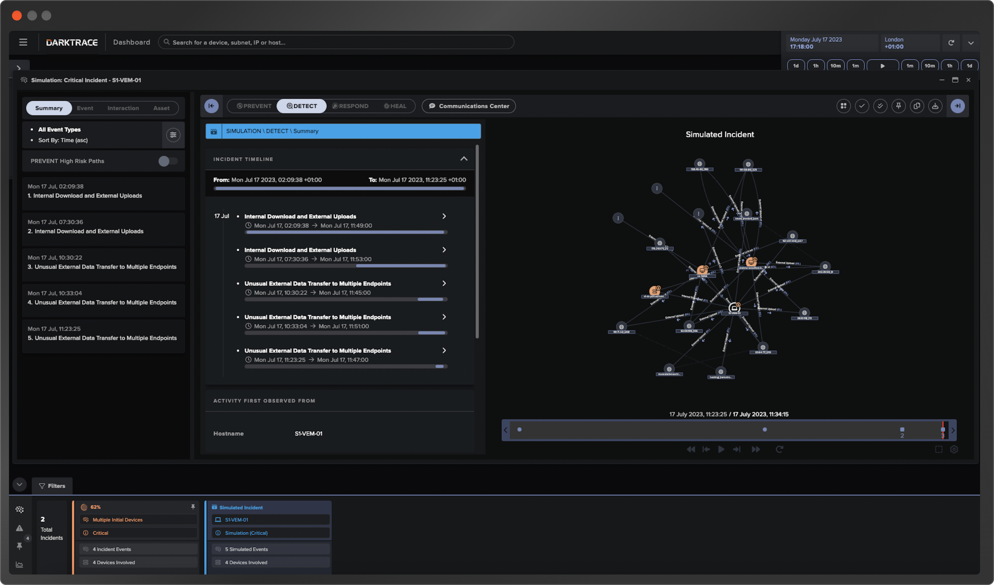
Task: Open the hamburger main menu
Action: tap(23, 42)
